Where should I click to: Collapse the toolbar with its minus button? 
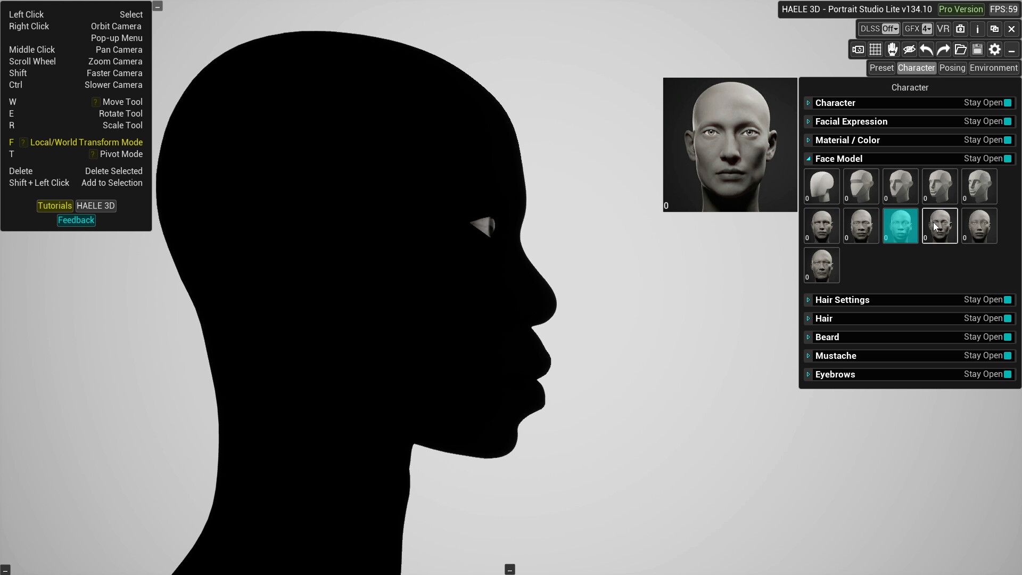click(x=1011, y=50)
